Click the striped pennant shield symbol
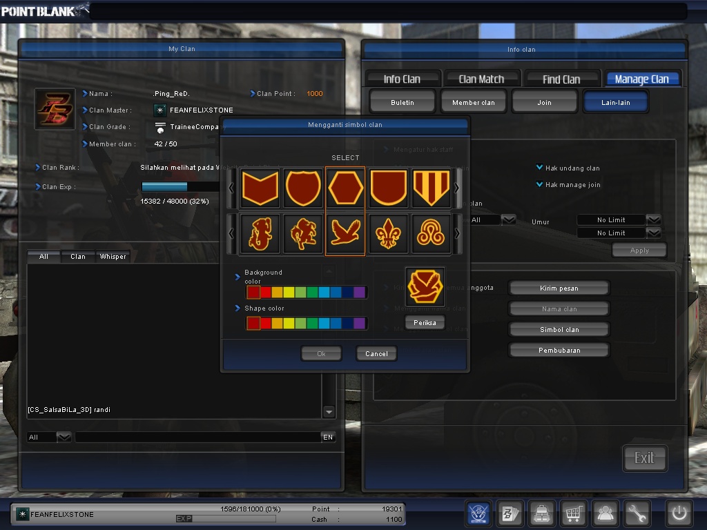 [x=431, y=187]
